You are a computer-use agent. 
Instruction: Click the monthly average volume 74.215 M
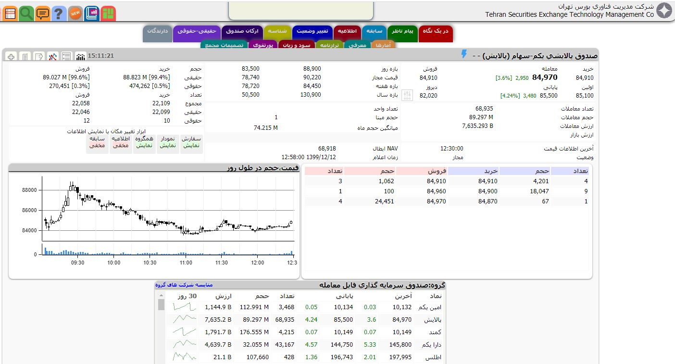tap(265, 128)
